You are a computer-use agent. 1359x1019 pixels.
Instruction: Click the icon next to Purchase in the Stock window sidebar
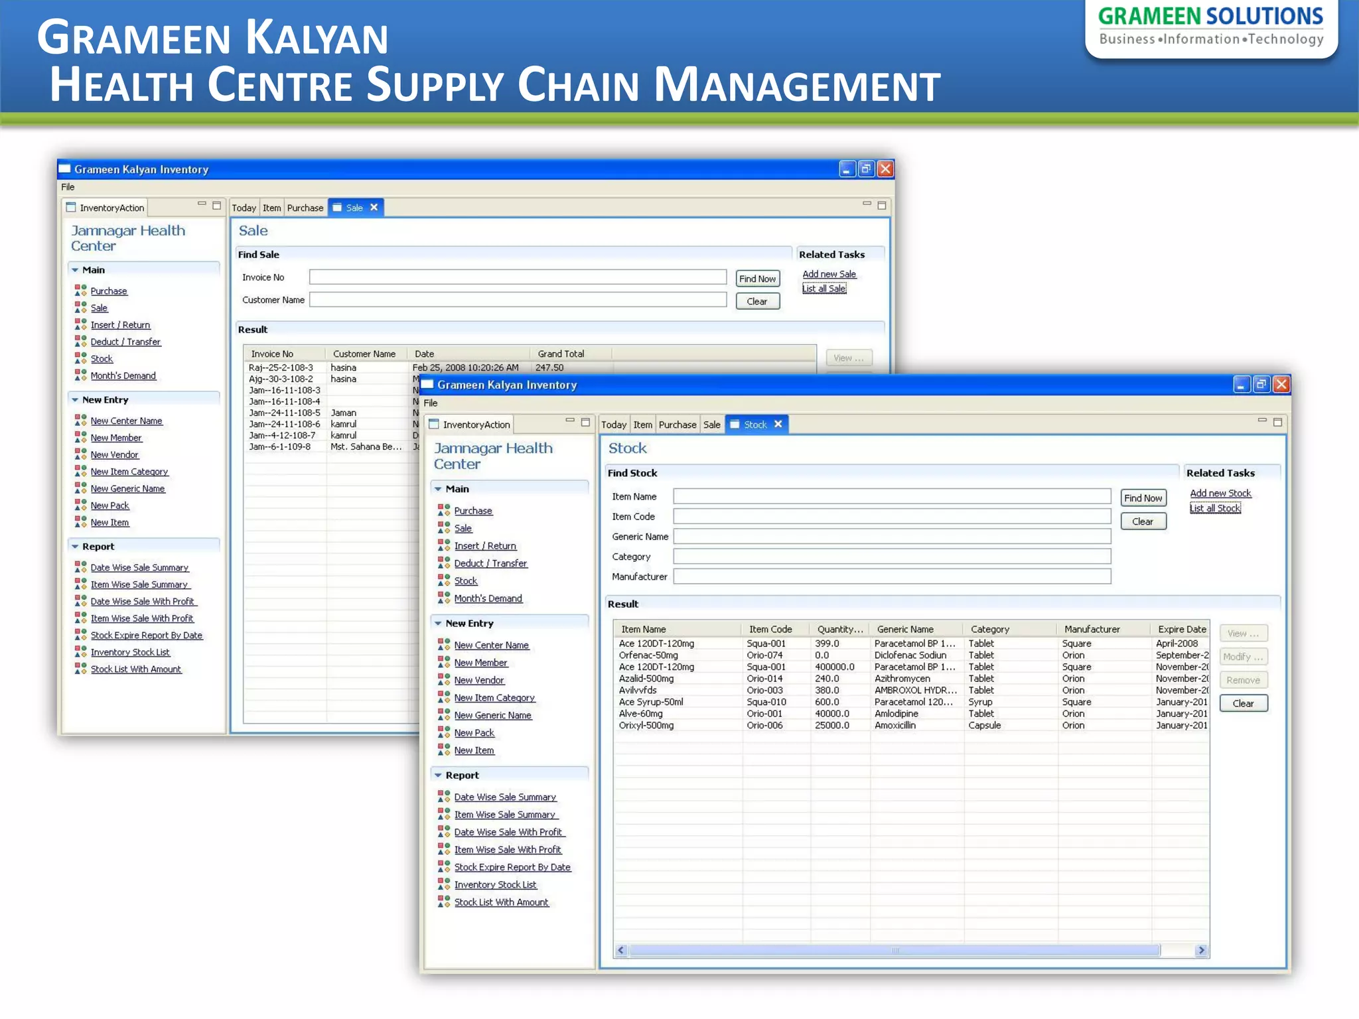(444, 509)
